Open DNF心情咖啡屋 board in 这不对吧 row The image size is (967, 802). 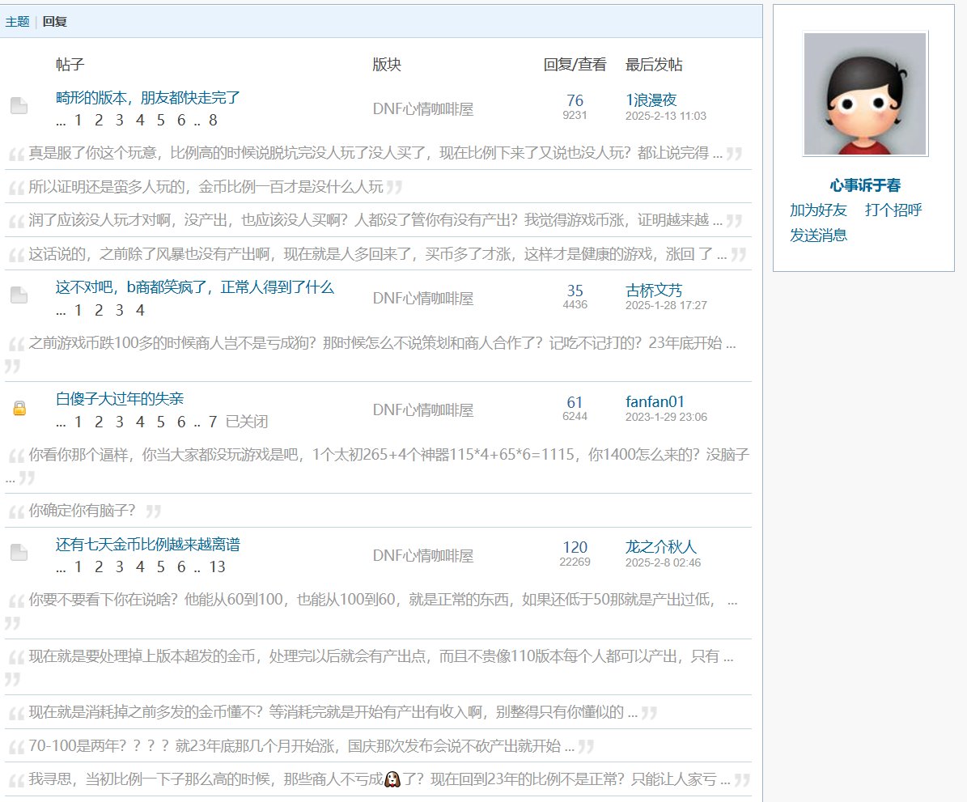point(423,299)
